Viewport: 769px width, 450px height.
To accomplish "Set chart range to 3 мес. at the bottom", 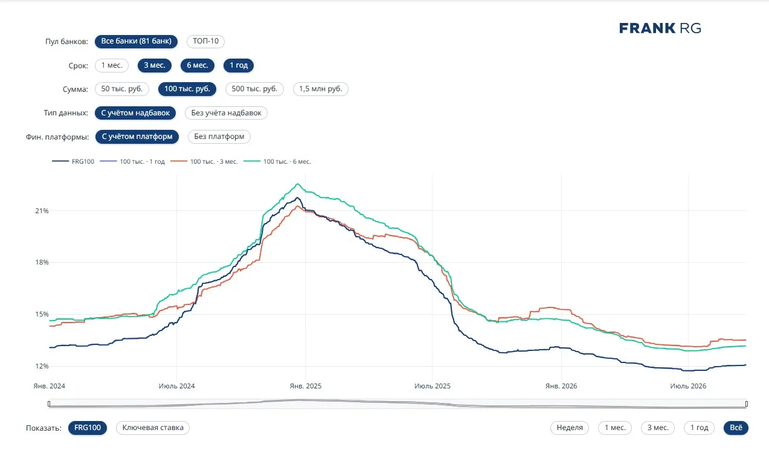I will coord(658,428).
